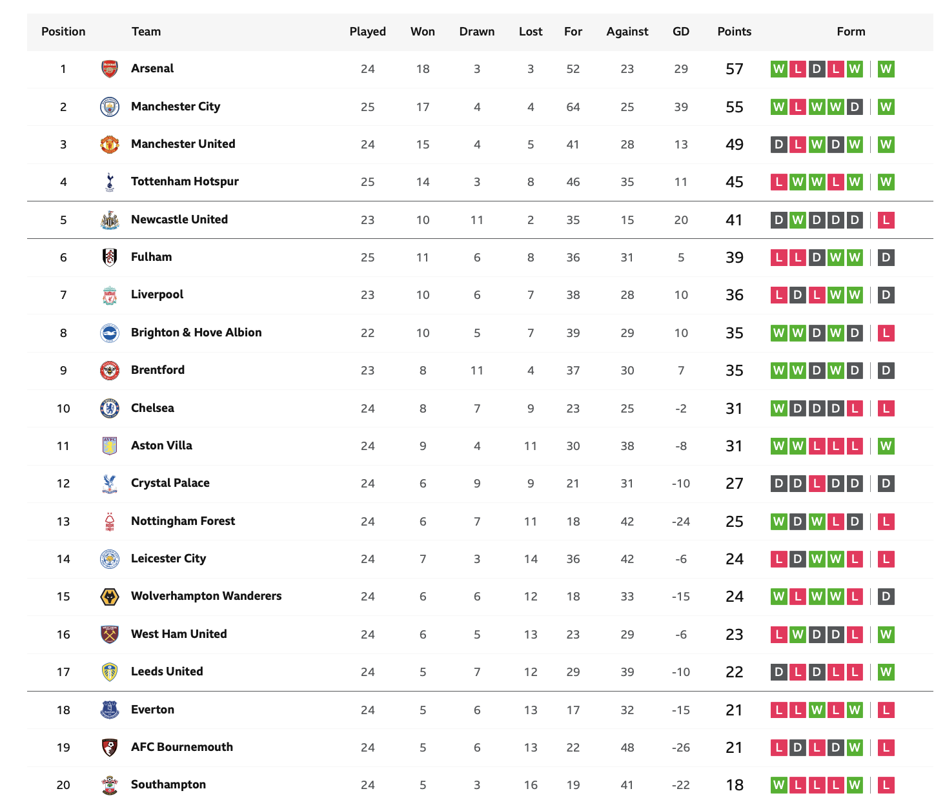
Task: Click Newcastle United's latest red L form badge
Action: click(x=886, y=220)
